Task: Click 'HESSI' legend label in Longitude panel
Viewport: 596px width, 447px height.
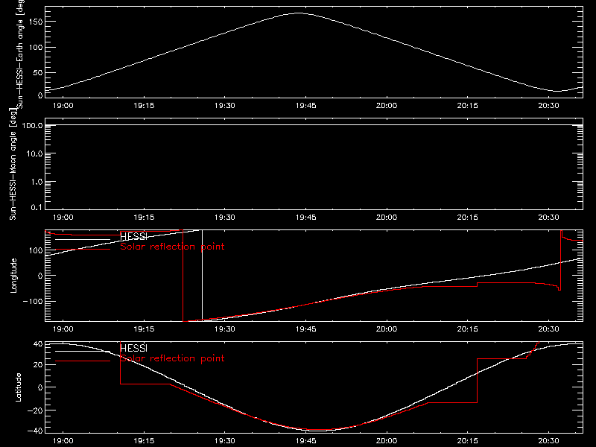Action: [134, 236]
